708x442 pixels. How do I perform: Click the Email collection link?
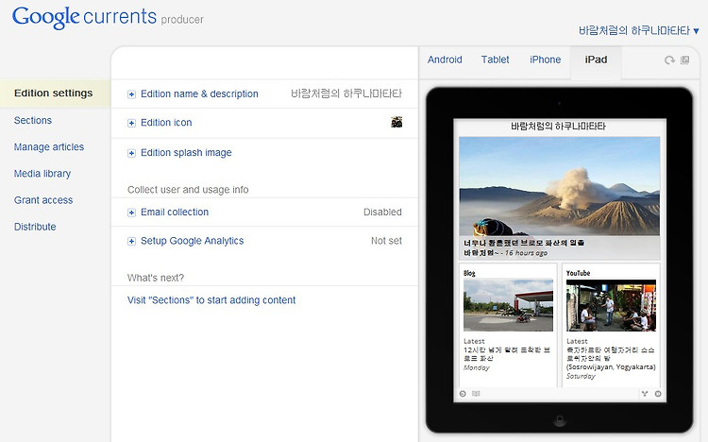click(175, 212)
